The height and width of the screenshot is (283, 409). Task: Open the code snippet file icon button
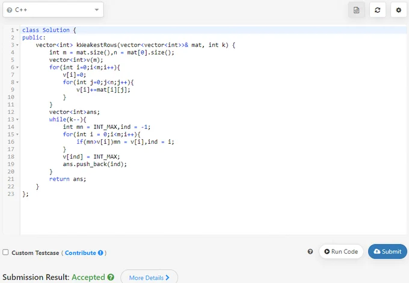356,10
